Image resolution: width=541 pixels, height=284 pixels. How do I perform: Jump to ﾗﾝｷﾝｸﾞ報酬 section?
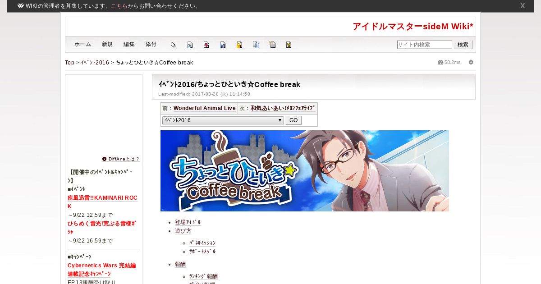click(x=203, y=276)
